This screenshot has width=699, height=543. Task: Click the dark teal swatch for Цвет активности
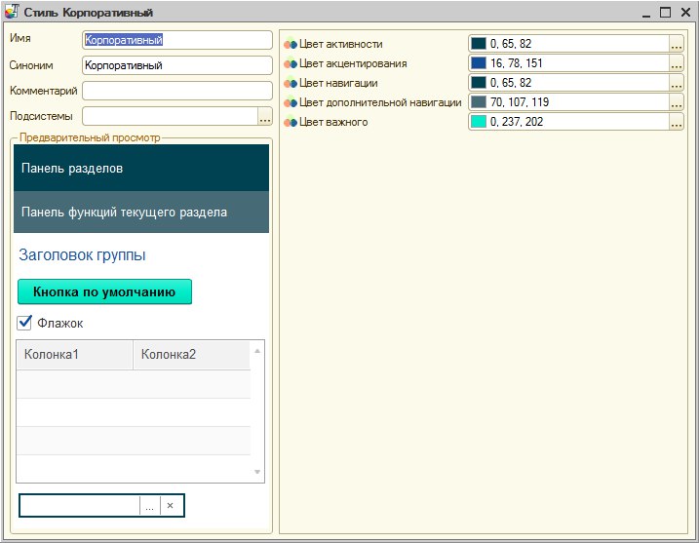(x=479, y=44)
